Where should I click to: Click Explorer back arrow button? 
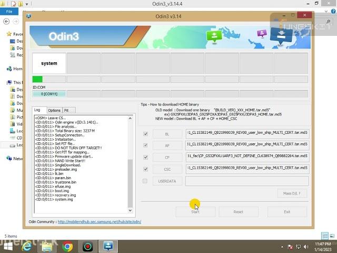pos(6,21)
